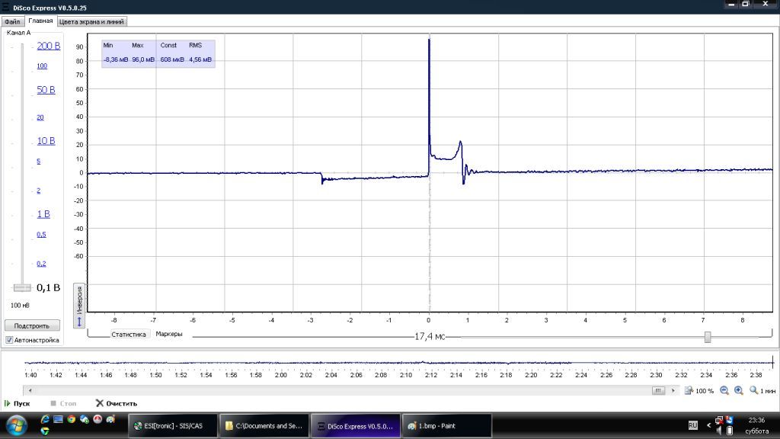The image size is (780, 439).
Task: Click the 100 % fit-to-page icon
Action: coord(689,391)
